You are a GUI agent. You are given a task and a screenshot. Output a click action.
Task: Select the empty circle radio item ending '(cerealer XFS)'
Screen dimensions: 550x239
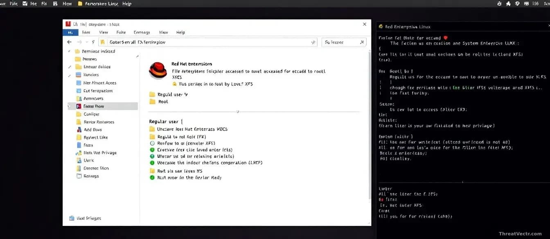coord(152,144)
